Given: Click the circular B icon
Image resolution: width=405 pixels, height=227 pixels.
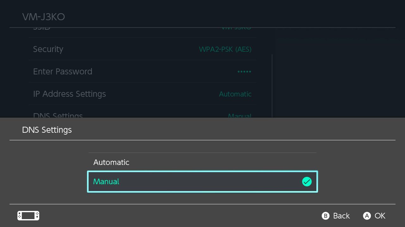Looking at the screenshot, I should tap(326, 216).
